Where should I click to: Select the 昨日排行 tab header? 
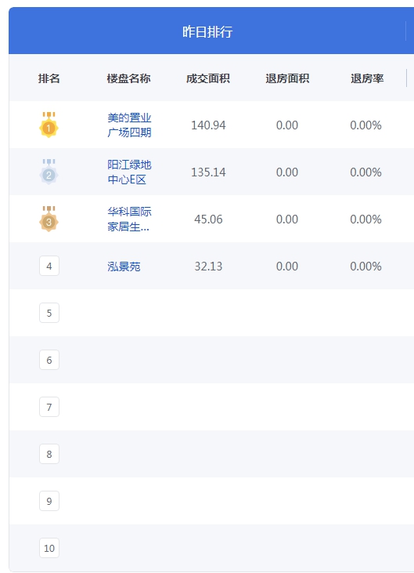(207, 32)
